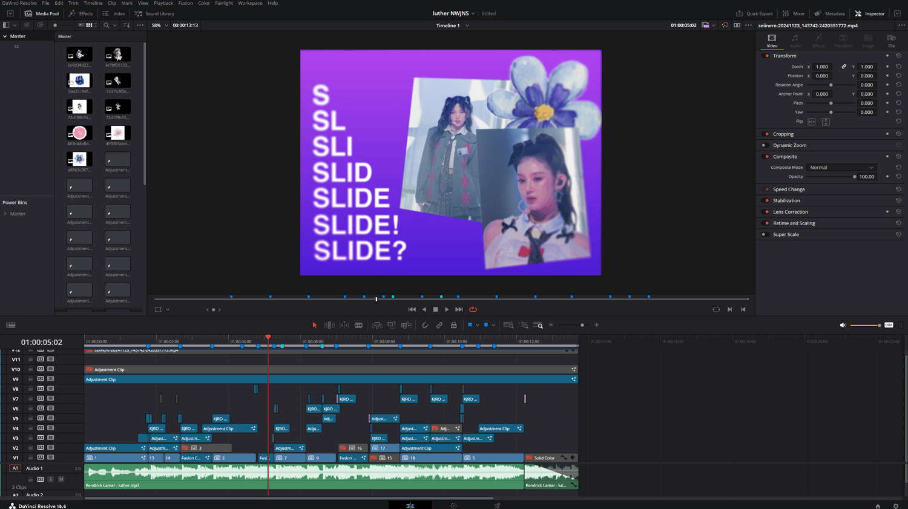Viewport: 908px width, 509px height.
Task: Toggle the Position Lock padlock icon
Action: click(454, 325)
